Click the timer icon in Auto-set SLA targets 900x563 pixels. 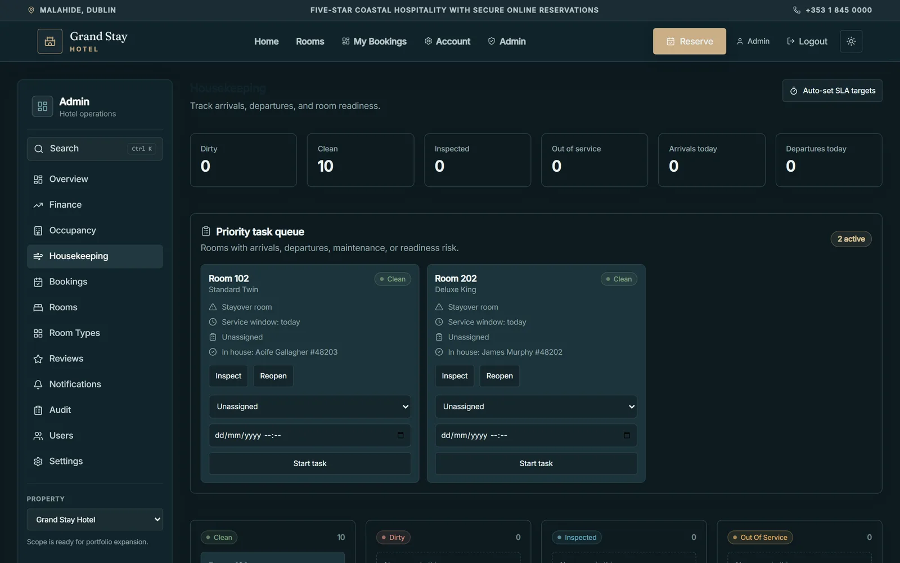794,91
